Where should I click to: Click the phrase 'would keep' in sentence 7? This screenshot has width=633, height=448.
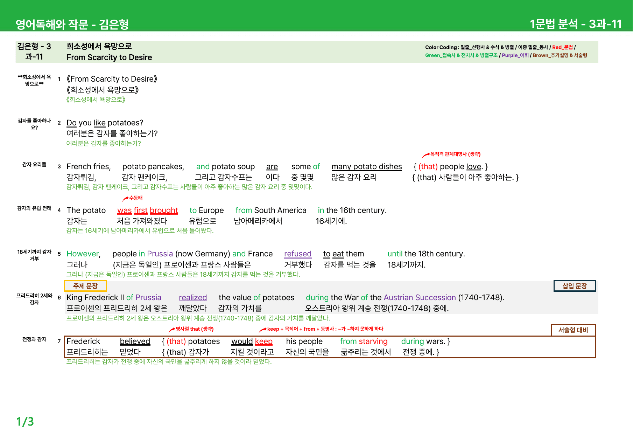252,341
